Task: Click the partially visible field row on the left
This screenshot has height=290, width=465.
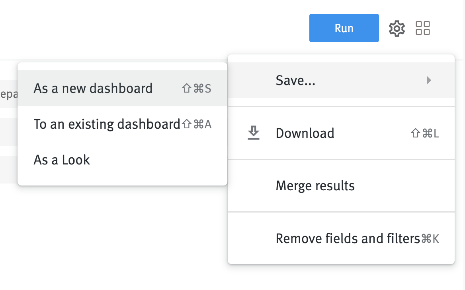Action: (x=8, y=94)
